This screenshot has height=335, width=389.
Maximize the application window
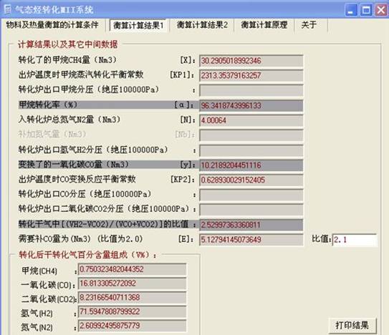click(366, 10)
